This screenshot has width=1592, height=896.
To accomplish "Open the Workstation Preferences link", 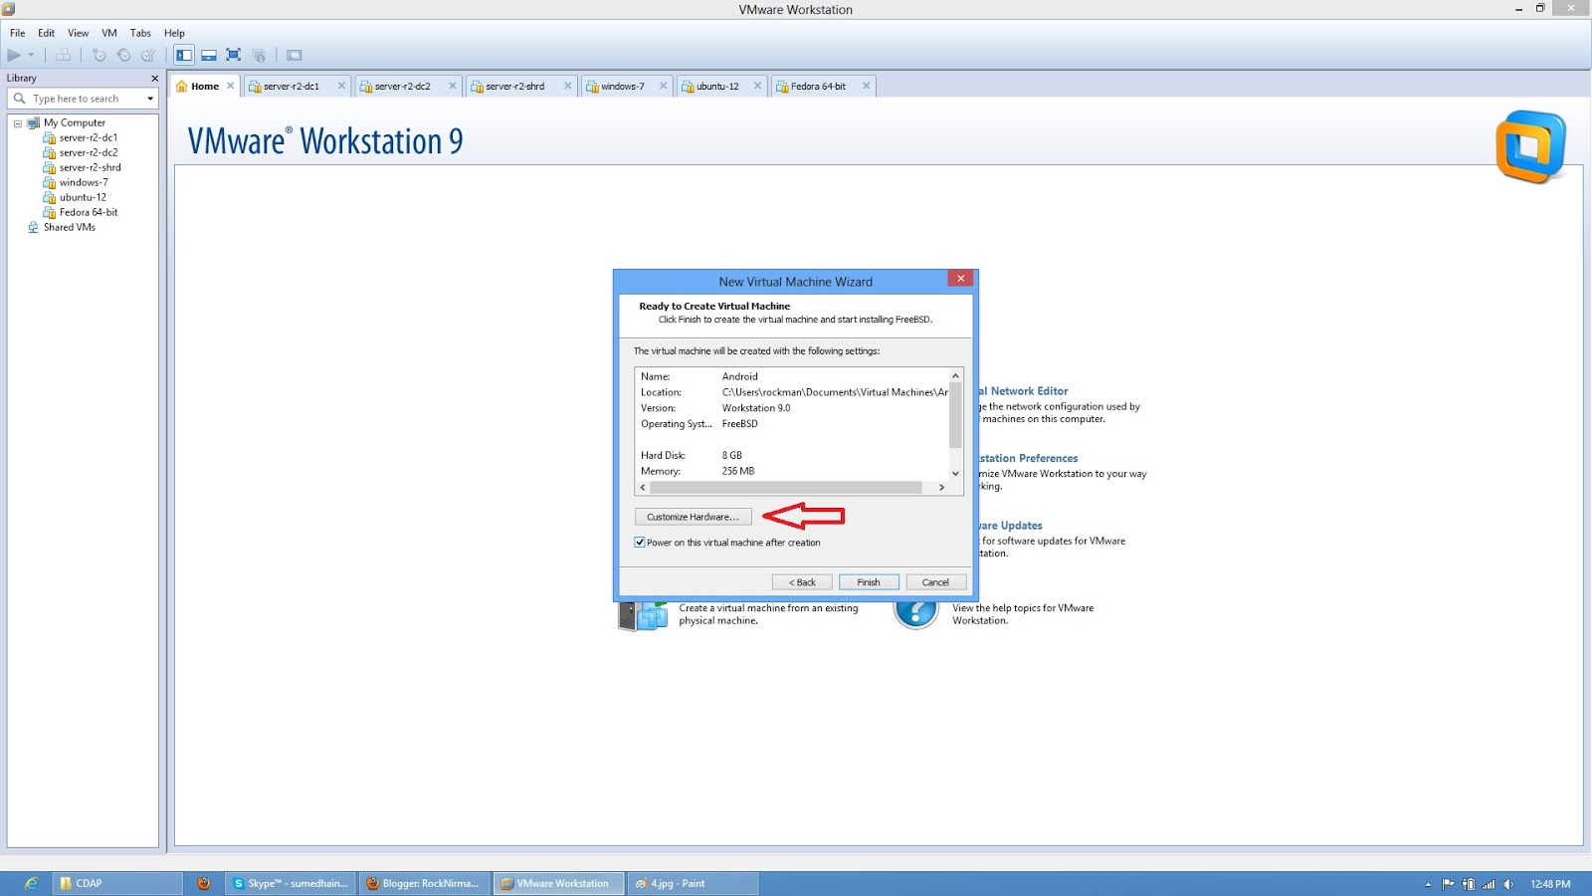I will (1028, 459).
